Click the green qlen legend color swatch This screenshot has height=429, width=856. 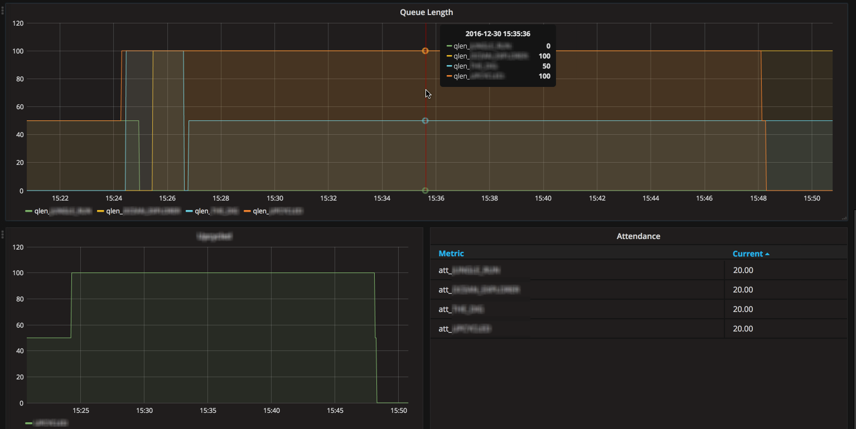click(29, 211)
